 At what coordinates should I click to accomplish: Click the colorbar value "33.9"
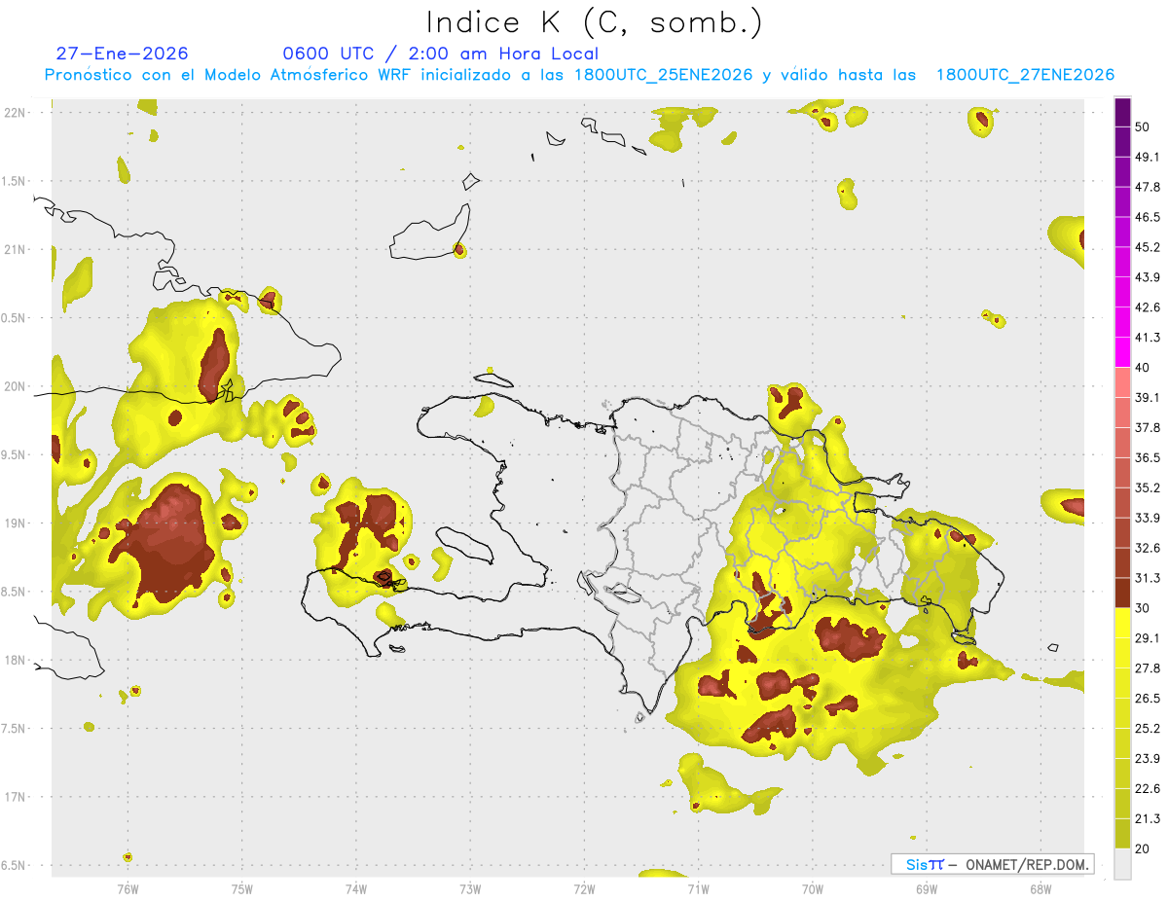pyautogui.click(x=1148, y=518)
